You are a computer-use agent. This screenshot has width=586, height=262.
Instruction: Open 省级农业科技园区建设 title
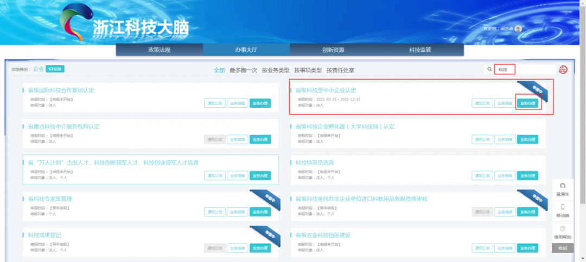[323, 235]
